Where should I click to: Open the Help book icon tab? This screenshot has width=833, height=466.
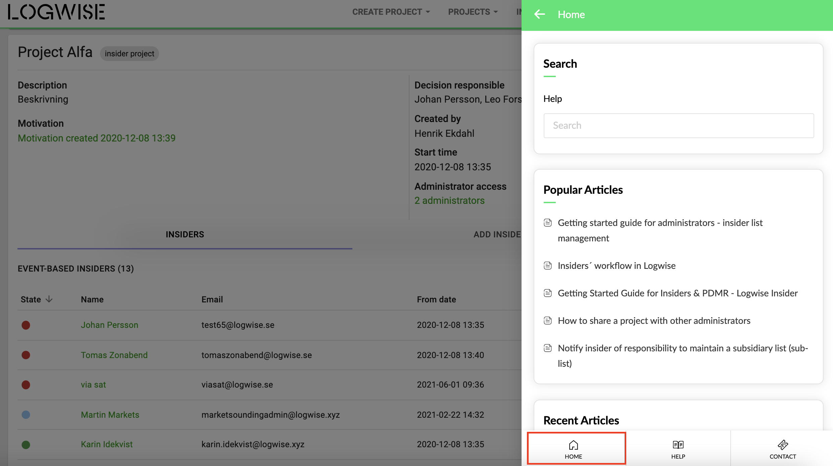point(678,445)
